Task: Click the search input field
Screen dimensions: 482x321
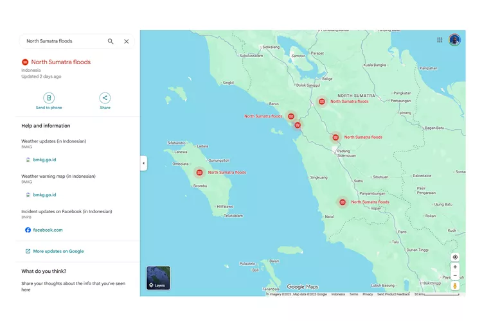Action: (x=63, y=41)
